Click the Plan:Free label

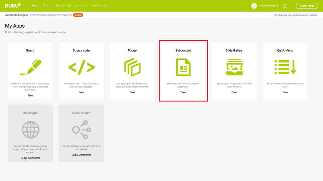67,15
